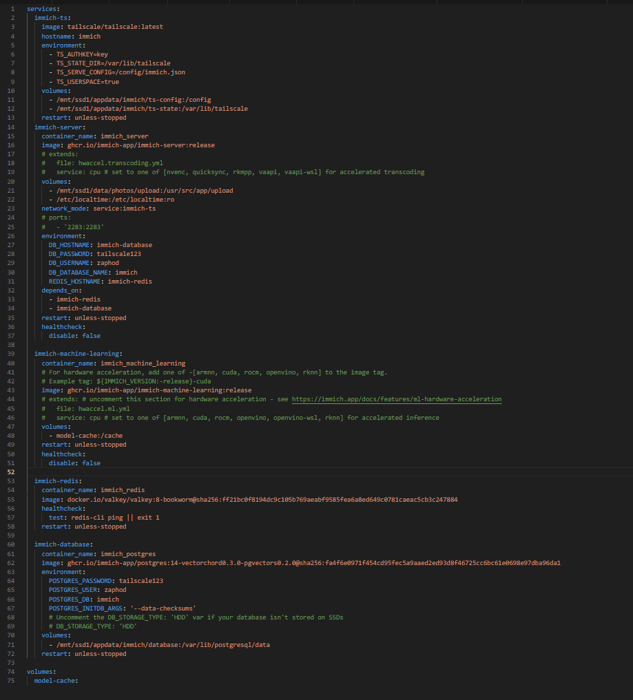Click the 'immich-database:' service key on line 60
The width and height of the screenshot is (633, 700).
(x=63, y=544)
